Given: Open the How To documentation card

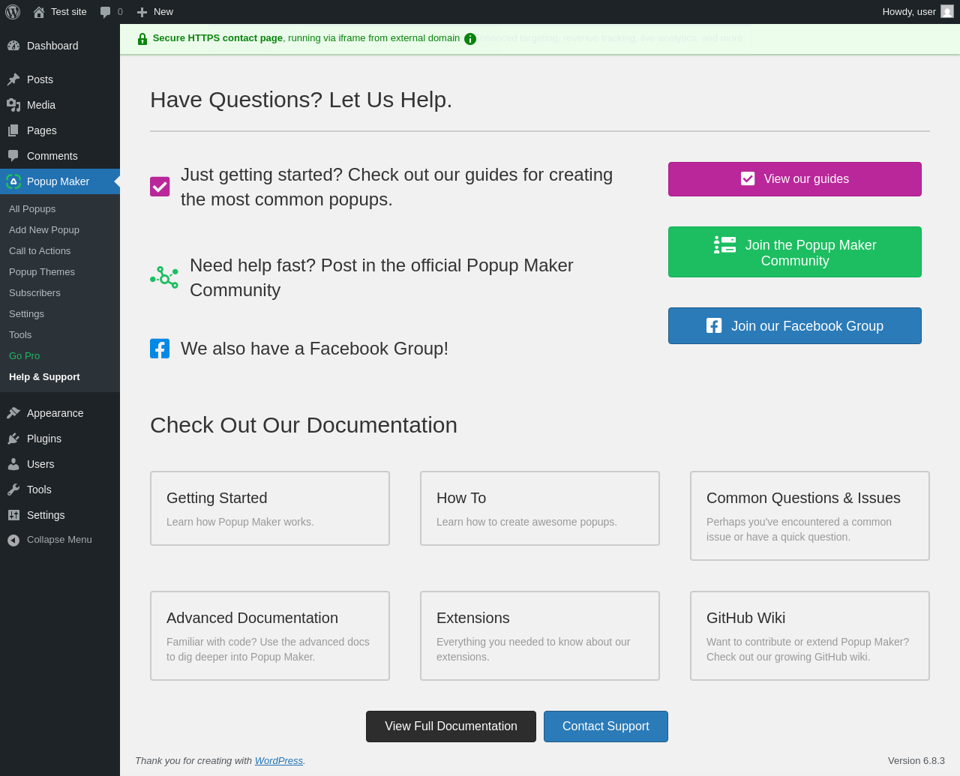Looking at the screenshot, I should point(540,508).
